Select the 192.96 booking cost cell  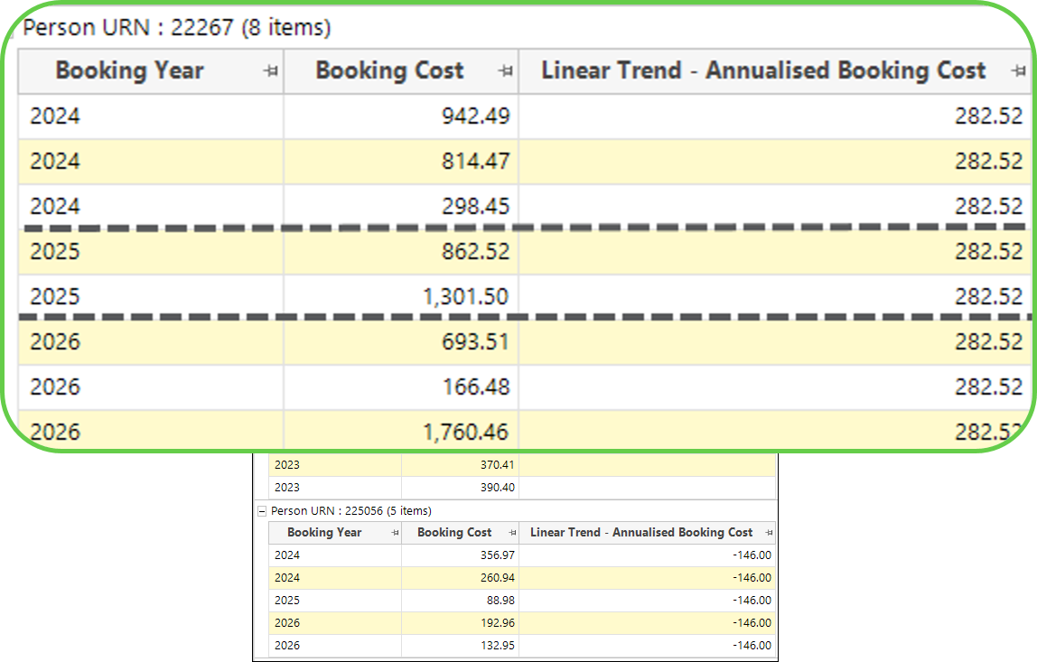pos(461,623)
